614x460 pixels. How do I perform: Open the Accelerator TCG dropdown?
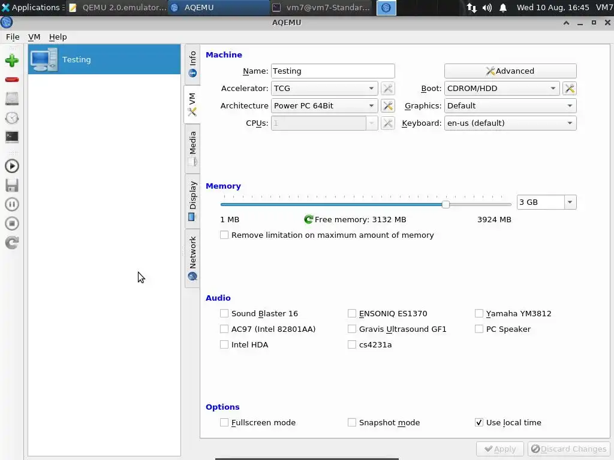click(x=324, y=89)
